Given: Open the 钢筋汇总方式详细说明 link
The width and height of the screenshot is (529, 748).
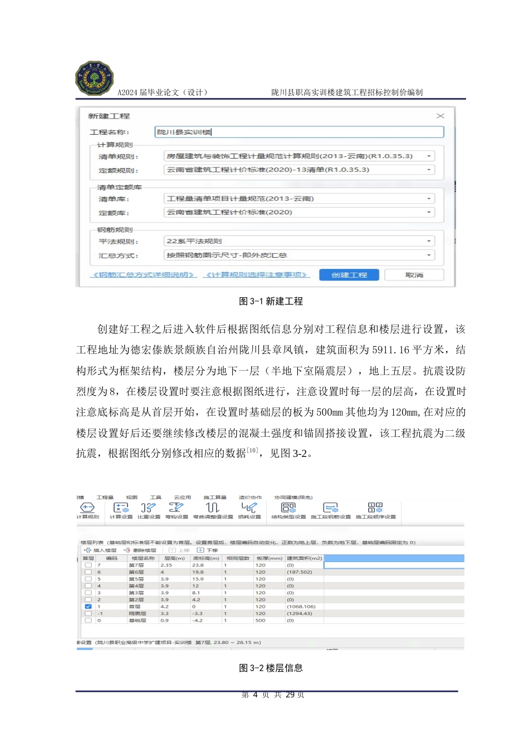Looking at the screenshot, I should pos(144,275).
